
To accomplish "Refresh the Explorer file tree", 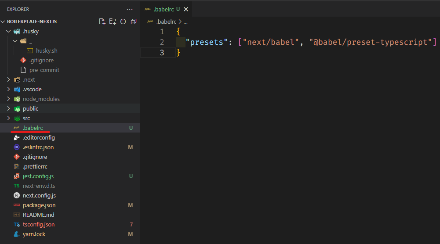I will (x=123, y=22).
